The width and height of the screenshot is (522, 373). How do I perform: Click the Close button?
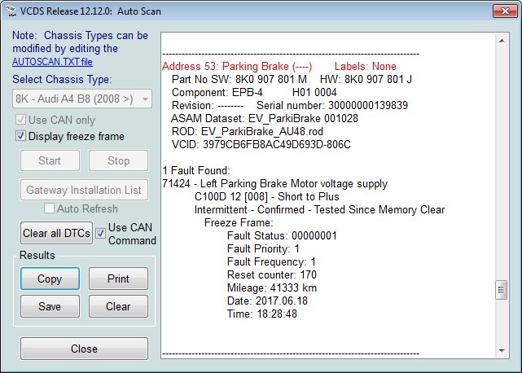[84, 349]
